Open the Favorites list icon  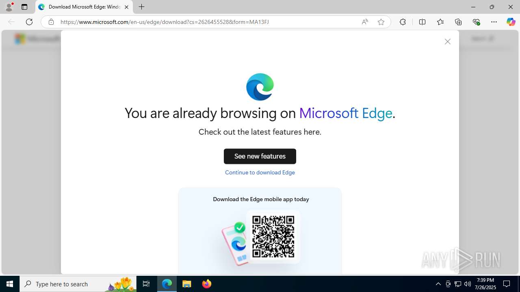tap(440, 22)
